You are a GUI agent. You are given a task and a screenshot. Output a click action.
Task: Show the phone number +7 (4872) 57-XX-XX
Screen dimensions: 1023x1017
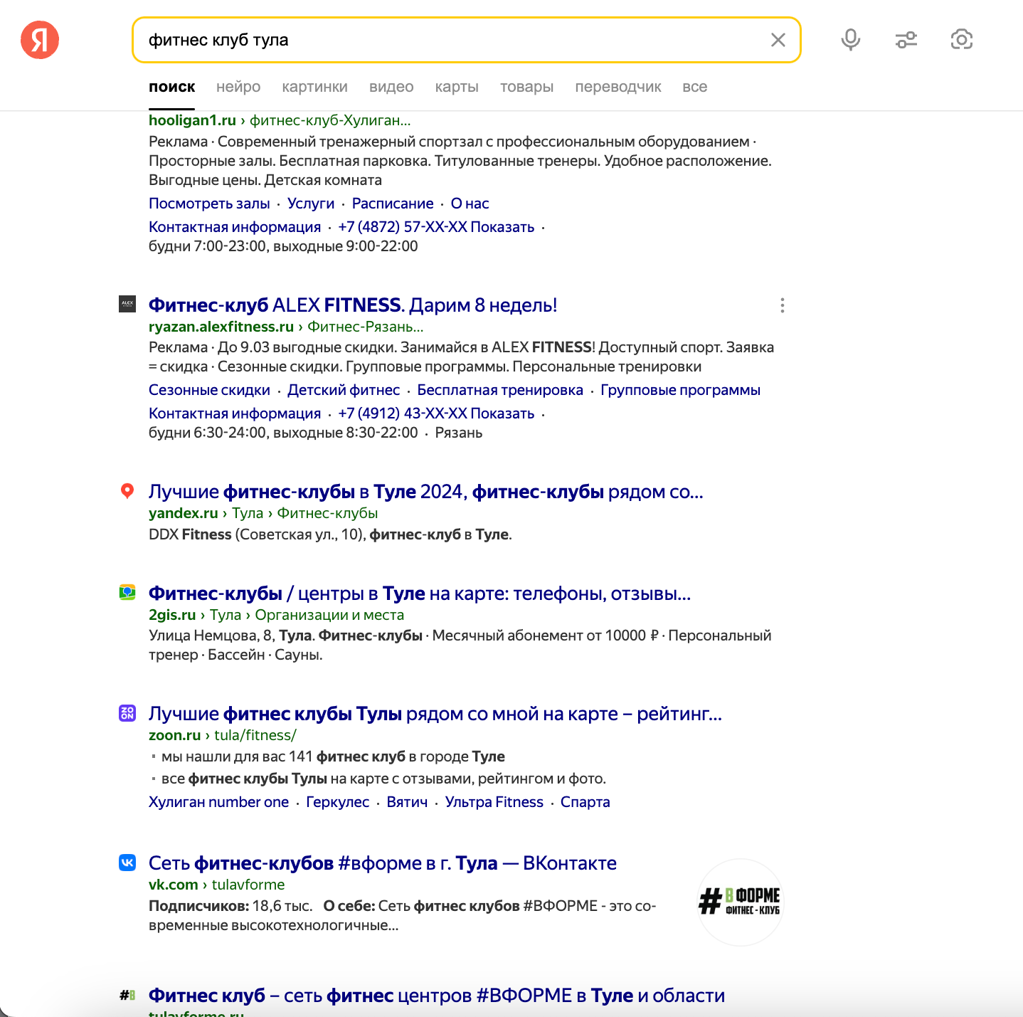[x=436, y=227]
